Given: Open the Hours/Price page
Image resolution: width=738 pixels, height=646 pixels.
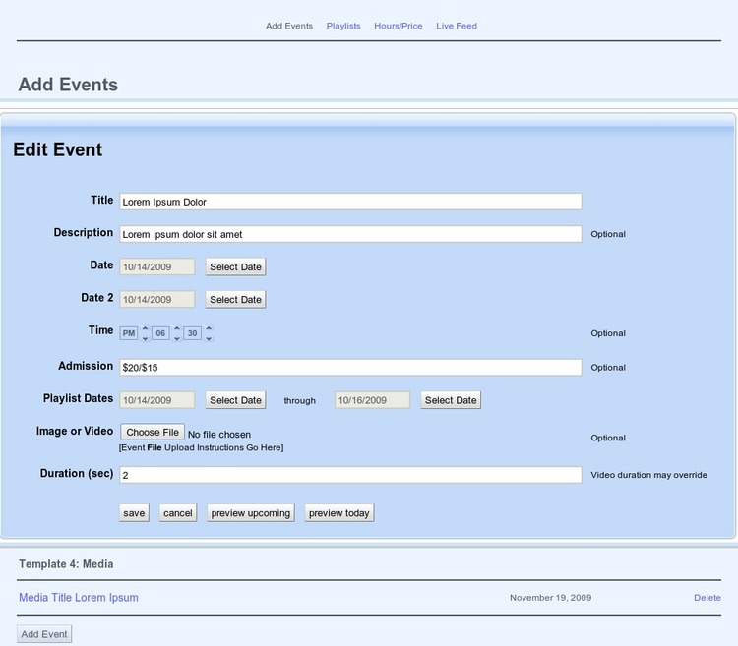Looking at the screenshot, I should [x=398, y=26].
